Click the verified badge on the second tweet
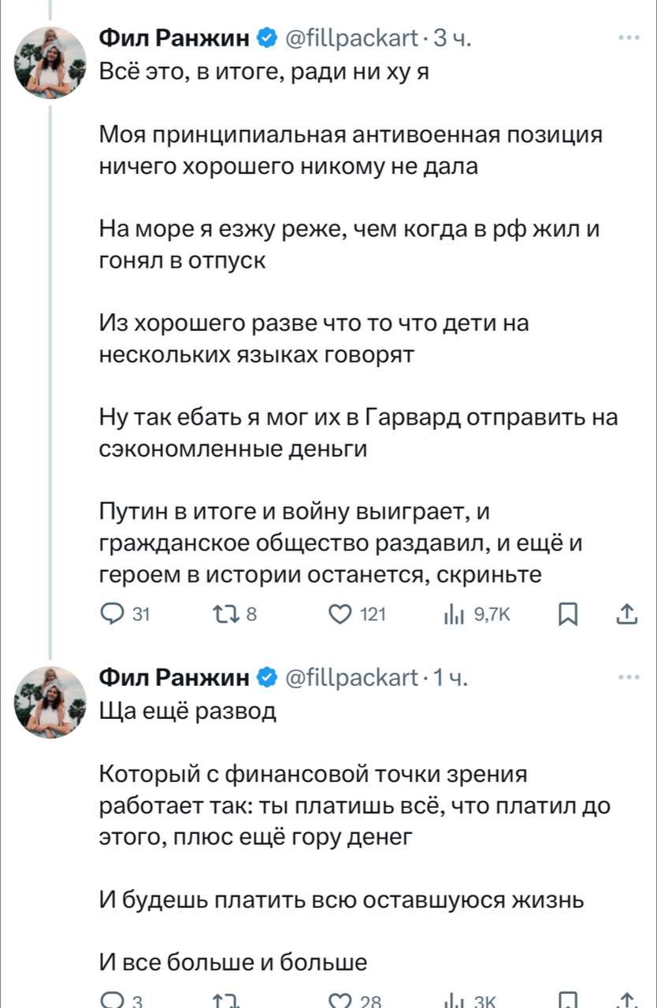The height and width of the screenshot is (1008, 657). tap(266, 676)
